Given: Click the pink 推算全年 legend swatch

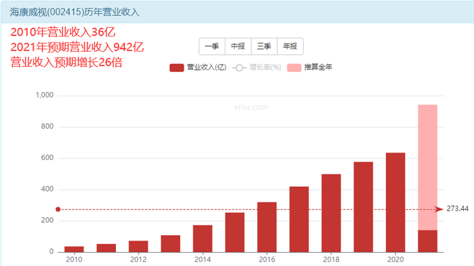Looking at the screenshot, I should point(294,68).
